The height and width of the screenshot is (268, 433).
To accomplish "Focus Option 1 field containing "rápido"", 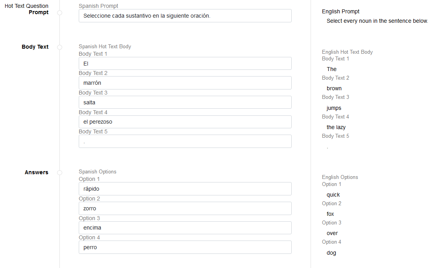I will 185,189.
